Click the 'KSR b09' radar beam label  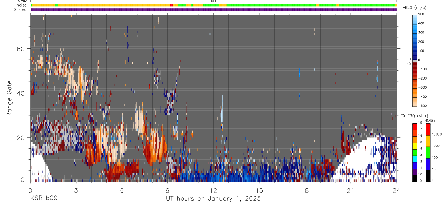(43, 199)
